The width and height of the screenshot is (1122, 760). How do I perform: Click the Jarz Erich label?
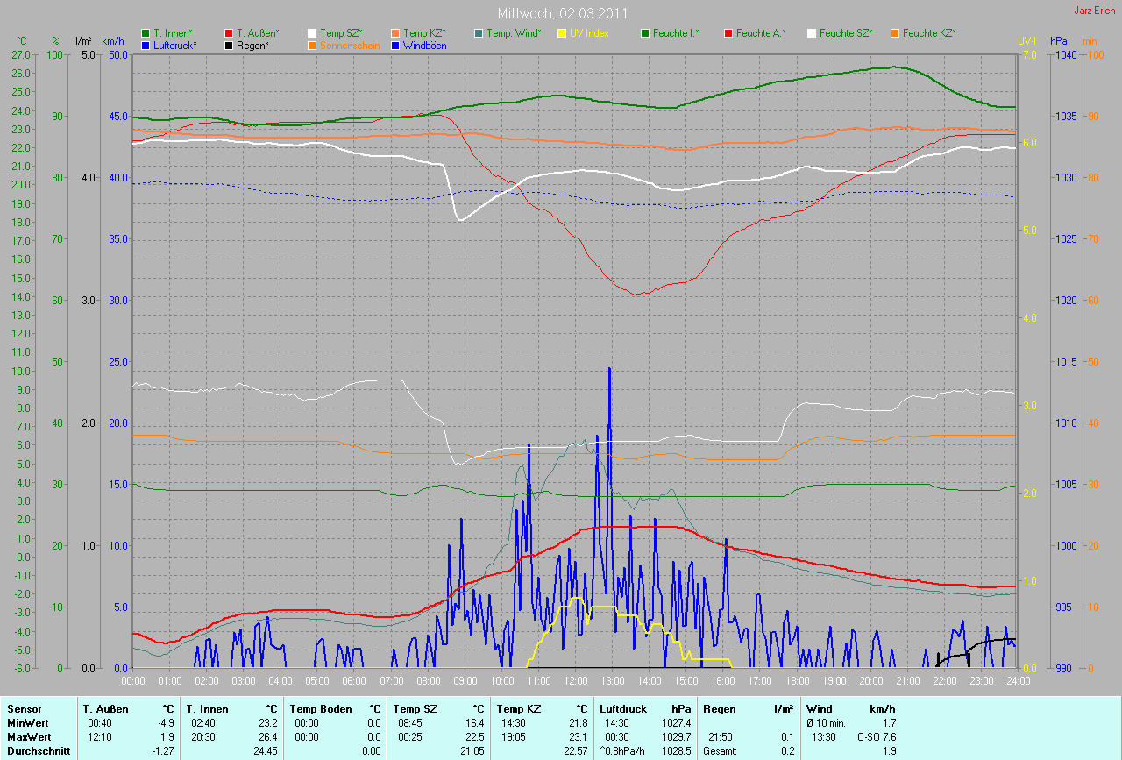pos(1094,11)
